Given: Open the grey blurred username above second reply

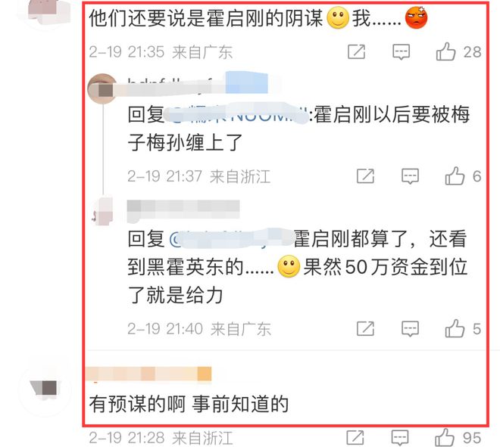Looking at the screenshot, I should click(183, 210).
